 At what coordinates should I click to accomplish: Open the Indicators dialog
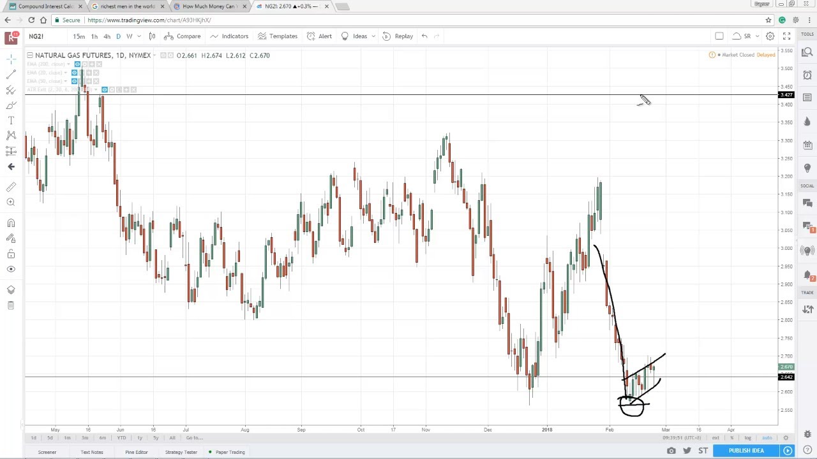click(x=229, y=36)
